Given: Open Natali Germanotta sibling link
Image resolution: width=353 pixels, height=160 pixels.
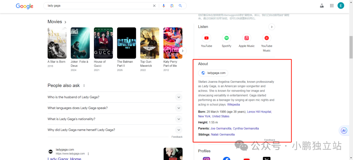Looking at the screenshot, I should 223,134.
